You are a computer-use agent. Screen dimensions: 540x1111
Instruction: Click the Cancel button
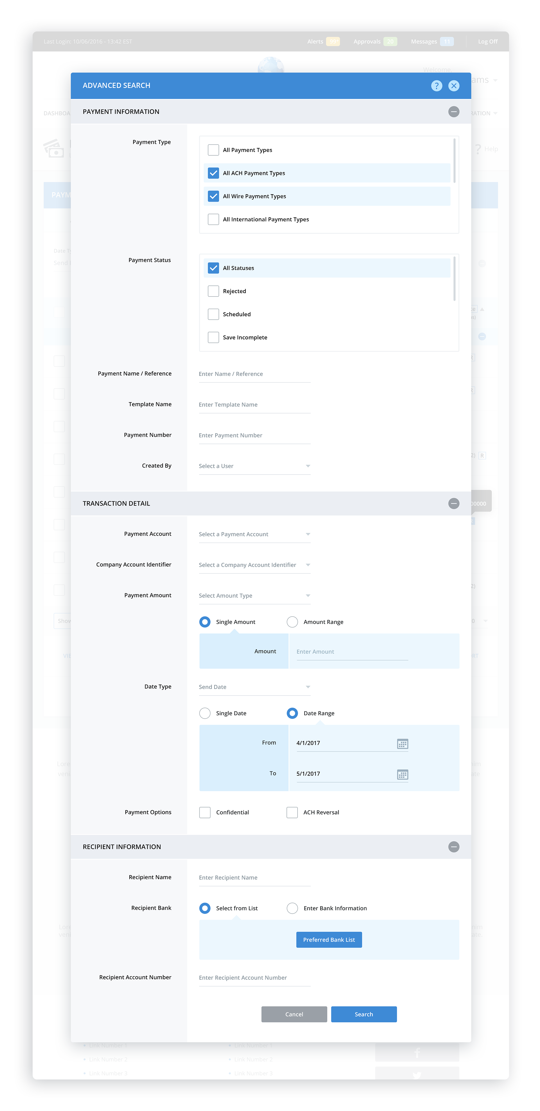coord(294,1014)
